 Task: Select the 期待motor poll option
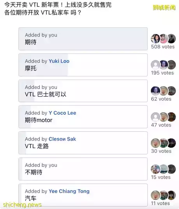[x=83, y=117]
